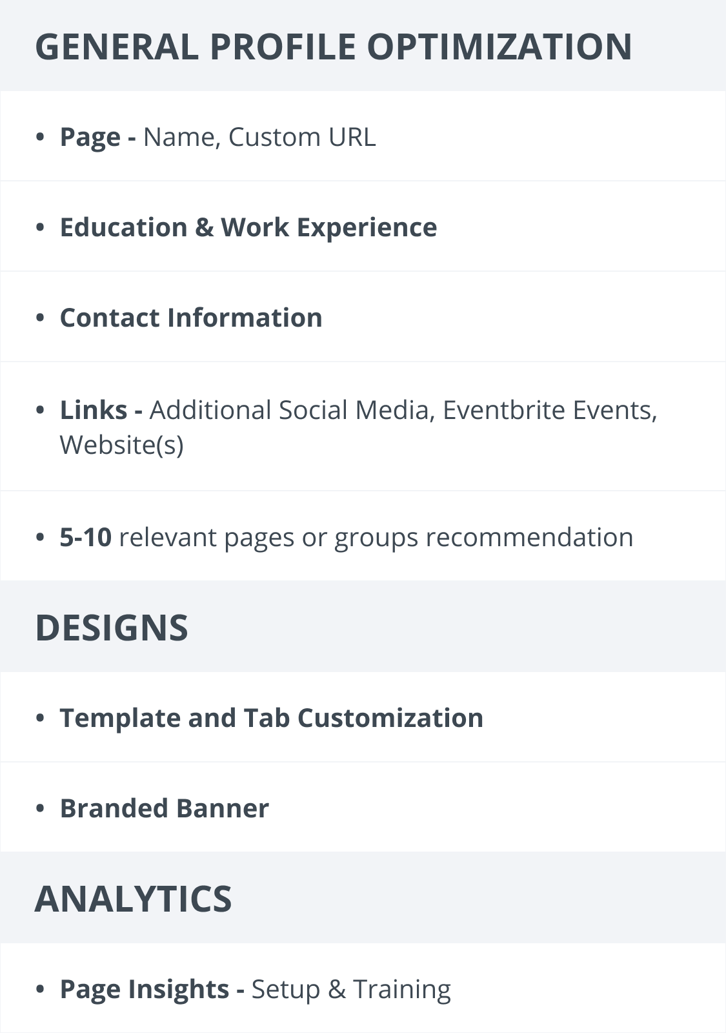726x1033 pixels.
Task: Select the Page Insights - Setup & Training item
Action: 363,988
